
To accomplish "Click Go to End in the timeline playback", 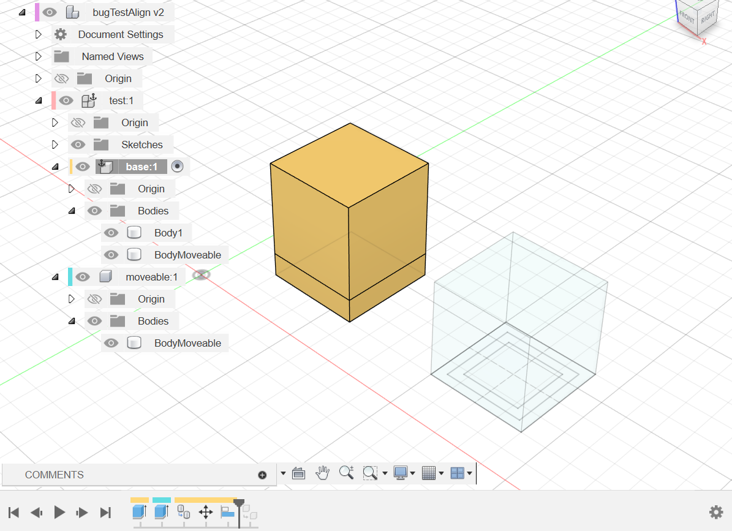I will 105,512.
